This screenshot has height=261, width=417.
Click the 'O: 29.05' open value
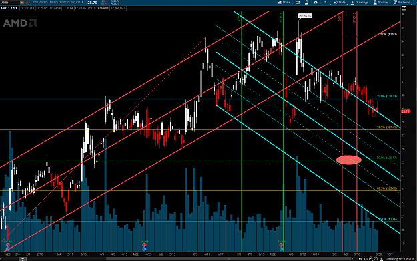point(42,8)
